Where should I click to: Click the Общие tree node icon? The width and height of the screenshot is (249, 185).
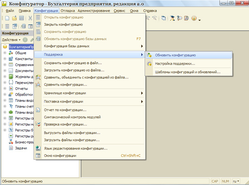click(x=11, y=53)
